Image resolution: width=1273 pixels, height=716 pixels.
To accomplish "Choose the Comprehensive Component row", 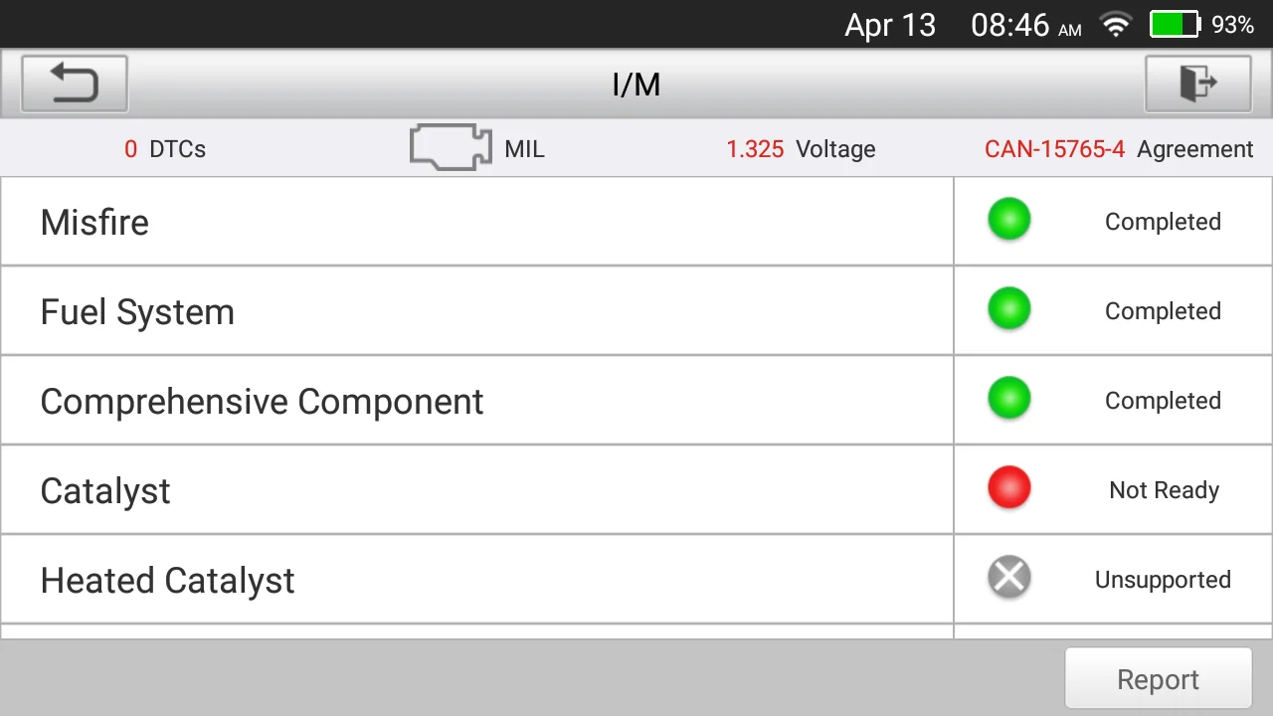I will tap(477, 401).
